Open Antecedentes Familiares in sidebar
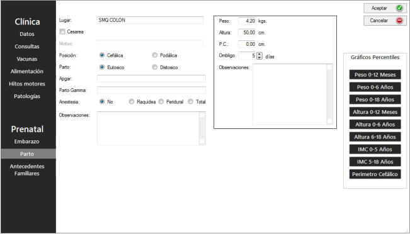 pyautogui.click(x=27, y=170)
